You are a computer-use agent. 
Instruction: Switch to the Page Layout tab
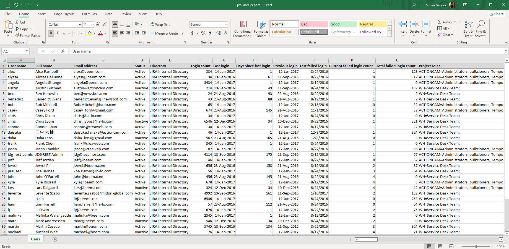click(x=64, y=14)
